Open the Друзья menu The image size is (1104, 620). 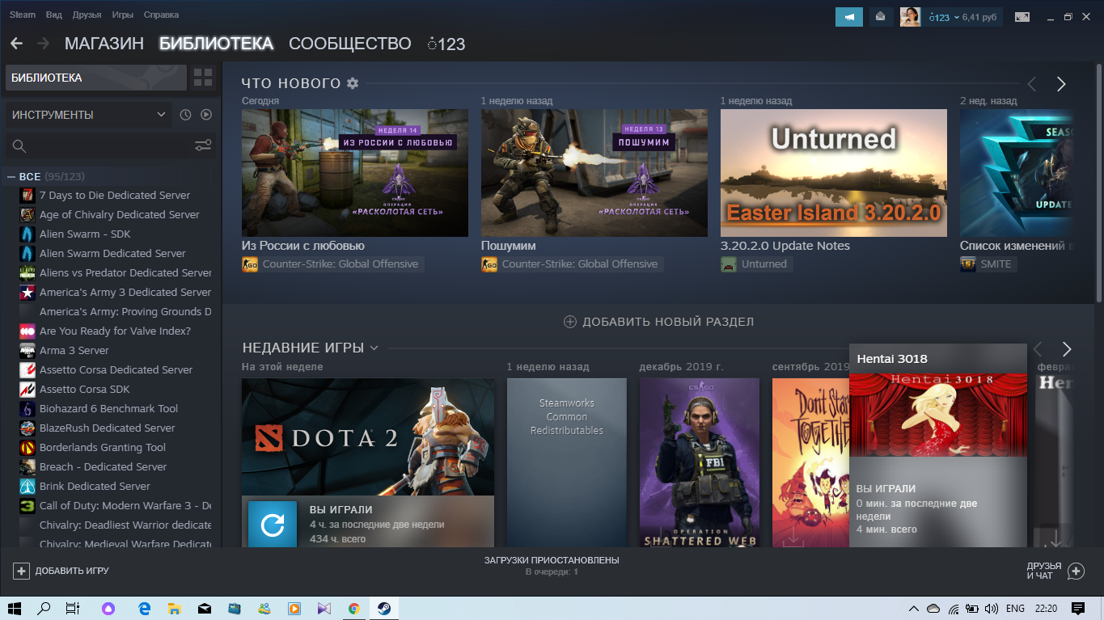[x=87, y=15]
